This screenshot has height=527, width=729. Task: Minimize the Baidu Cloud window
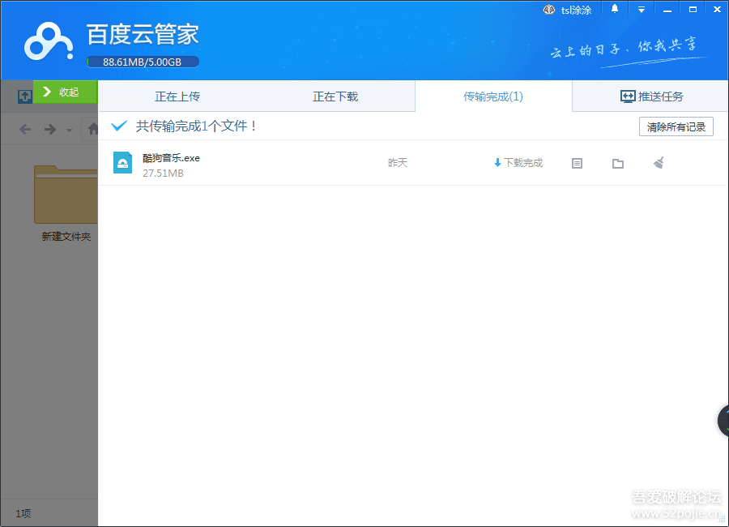pyautogui.click(x=667, y=10)
